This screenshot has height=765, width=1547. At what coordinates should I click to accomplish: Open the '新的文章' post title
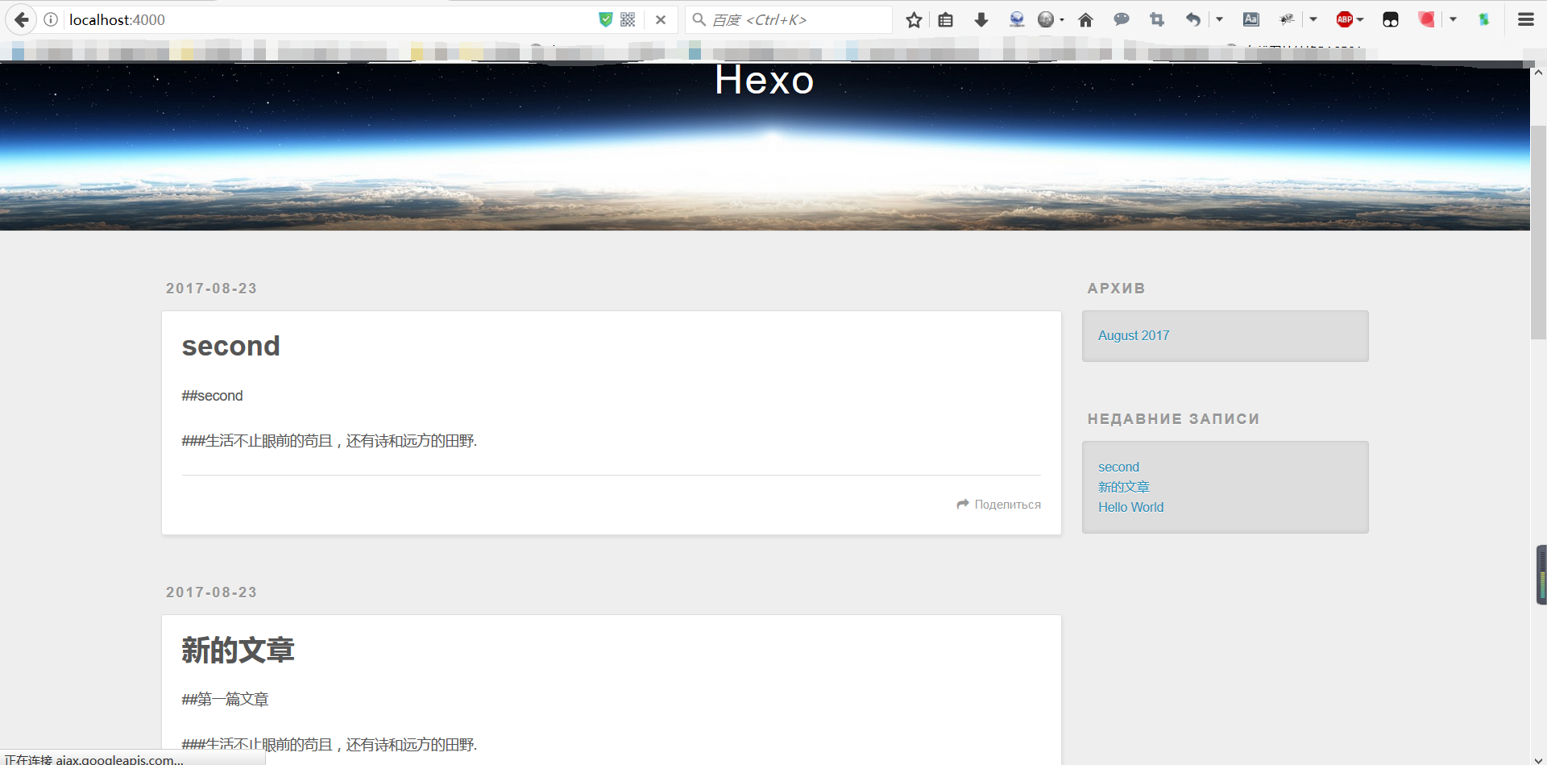[238, 650]
